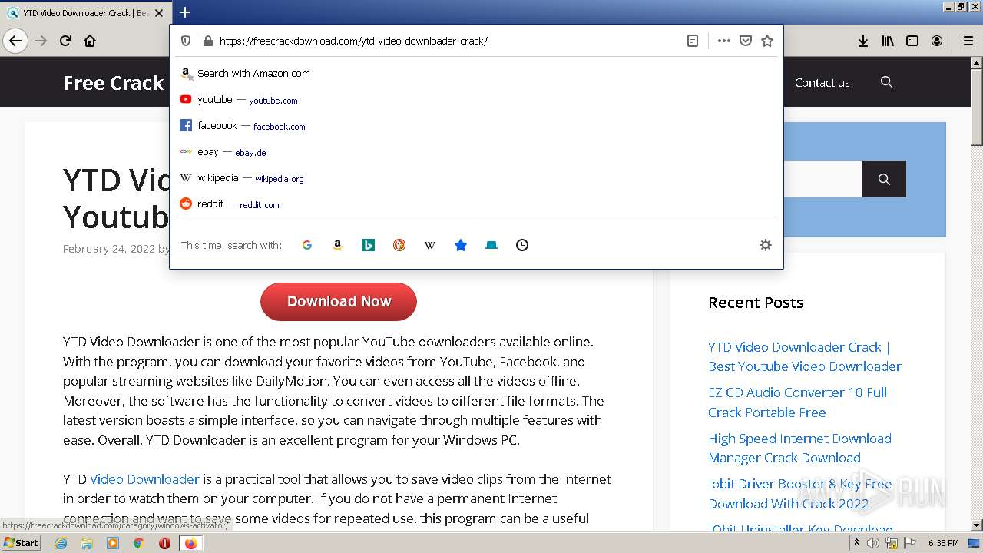
Task: Open the Video Downloader inline link
Action: [144, 479]
